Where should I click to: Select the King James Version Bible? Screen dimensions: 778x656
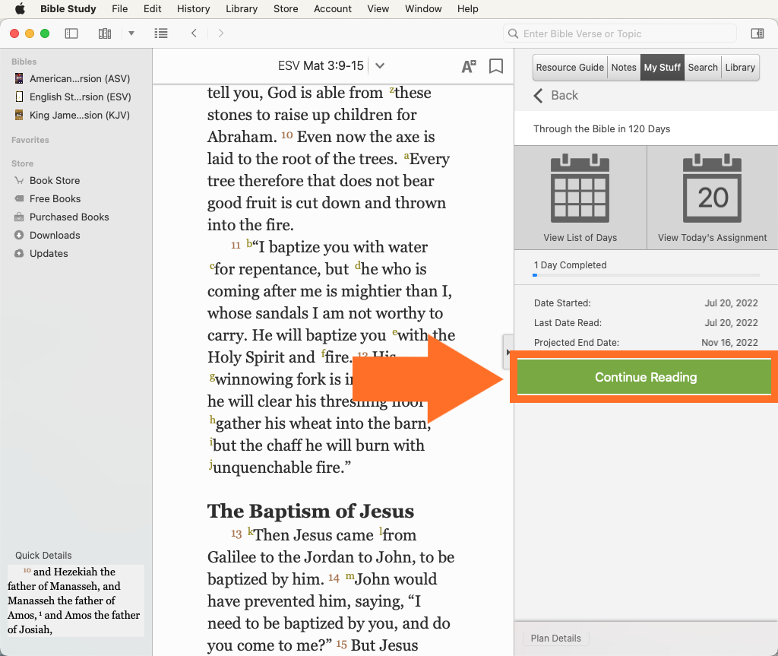point(79,115)
